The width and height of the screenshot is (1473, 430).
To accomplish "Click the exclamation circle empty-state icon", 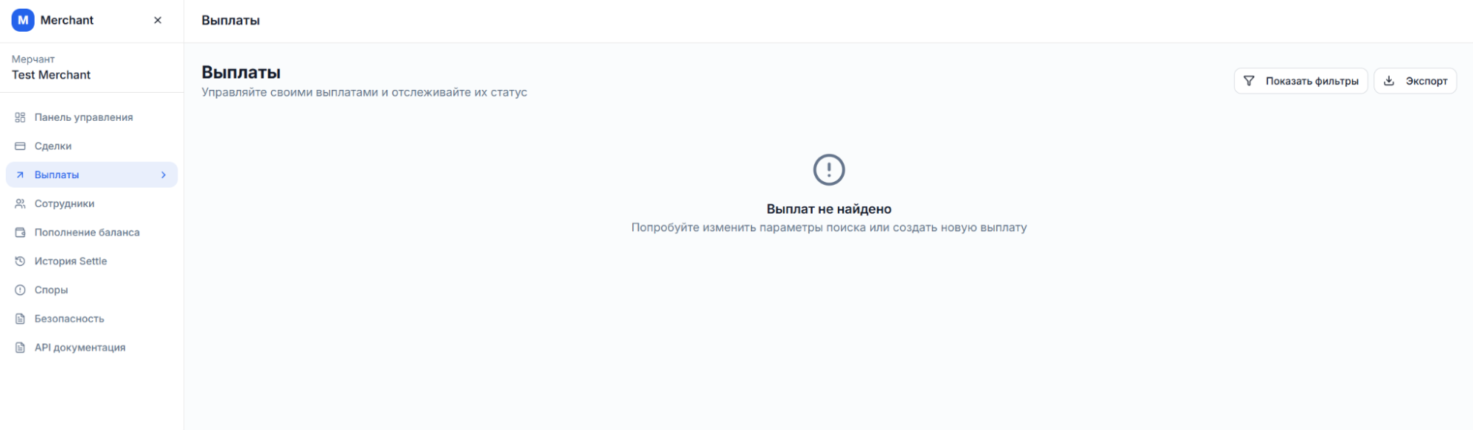I will 828,169.
